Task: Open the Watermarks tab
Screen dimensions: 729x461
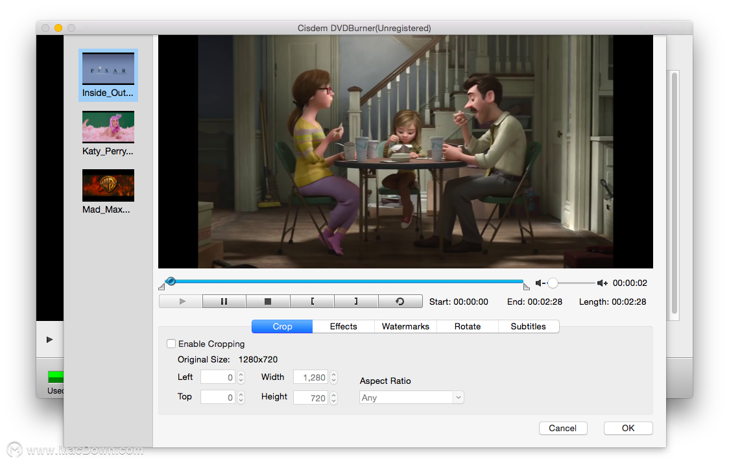Action: click(405, 327)
